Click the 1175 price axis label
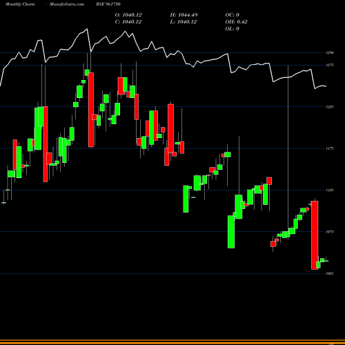Screen dimensions: 345x345 330,148
